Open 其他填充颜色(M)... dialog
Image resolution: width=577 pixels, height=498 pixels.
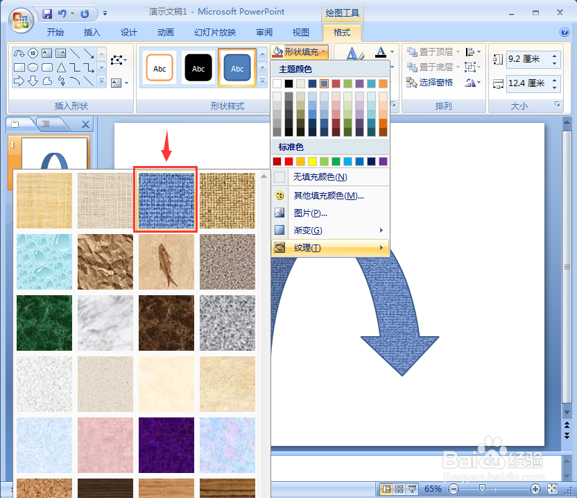click(330, 196)
